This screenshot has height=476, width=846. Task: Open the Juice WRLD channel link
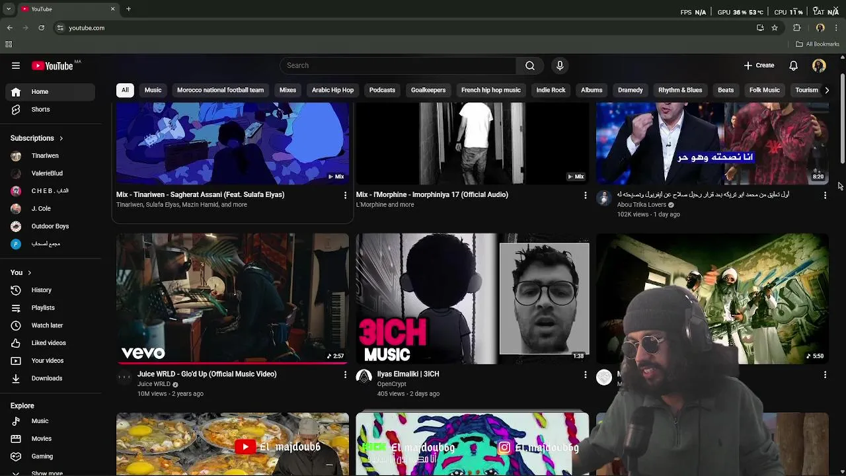154,384
